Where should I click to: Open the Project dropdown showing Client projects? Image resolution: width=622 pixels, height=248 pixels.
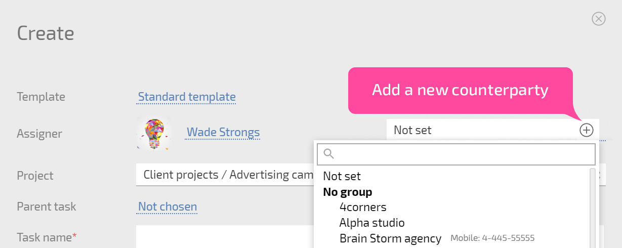pyautogui.click(x=225, y=175)
